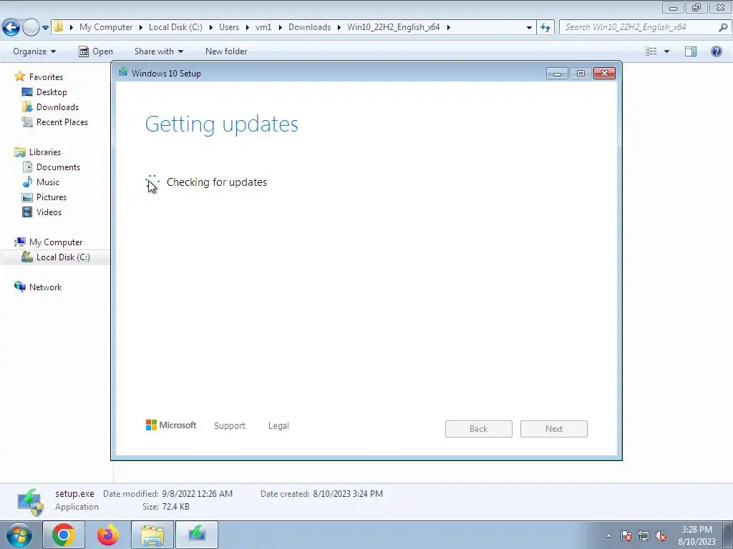733x549 pixels.
Task: Click the magnifier icon in the search box
Action: [x=723, y=27]
